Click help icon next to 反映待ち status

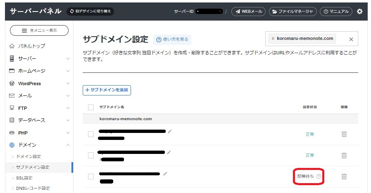point(319,176)
